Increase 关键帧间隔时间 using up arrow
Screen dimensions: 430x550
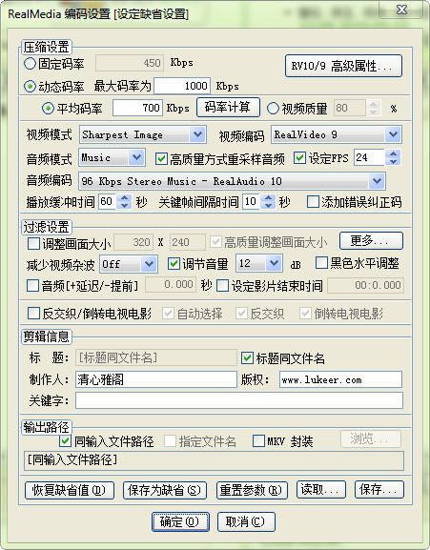click(268, 197)
